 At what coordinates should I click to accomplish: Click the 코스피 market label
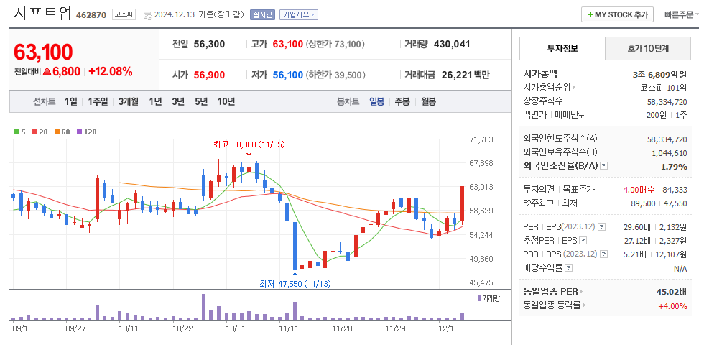[x=124, y=15]
